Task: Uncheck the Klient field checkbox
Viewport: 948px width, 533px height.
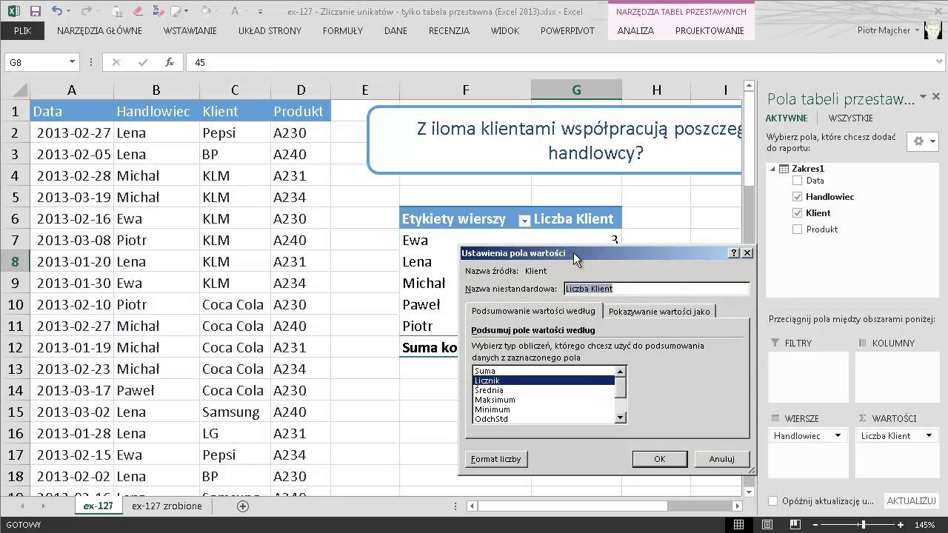Action: (797, 212)
